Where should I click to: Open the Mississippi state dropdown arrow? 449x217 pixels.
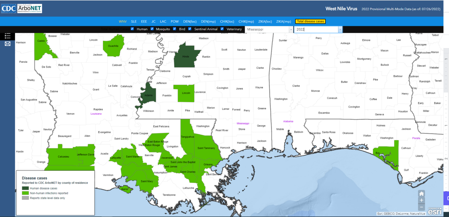[x=291, y=29]
